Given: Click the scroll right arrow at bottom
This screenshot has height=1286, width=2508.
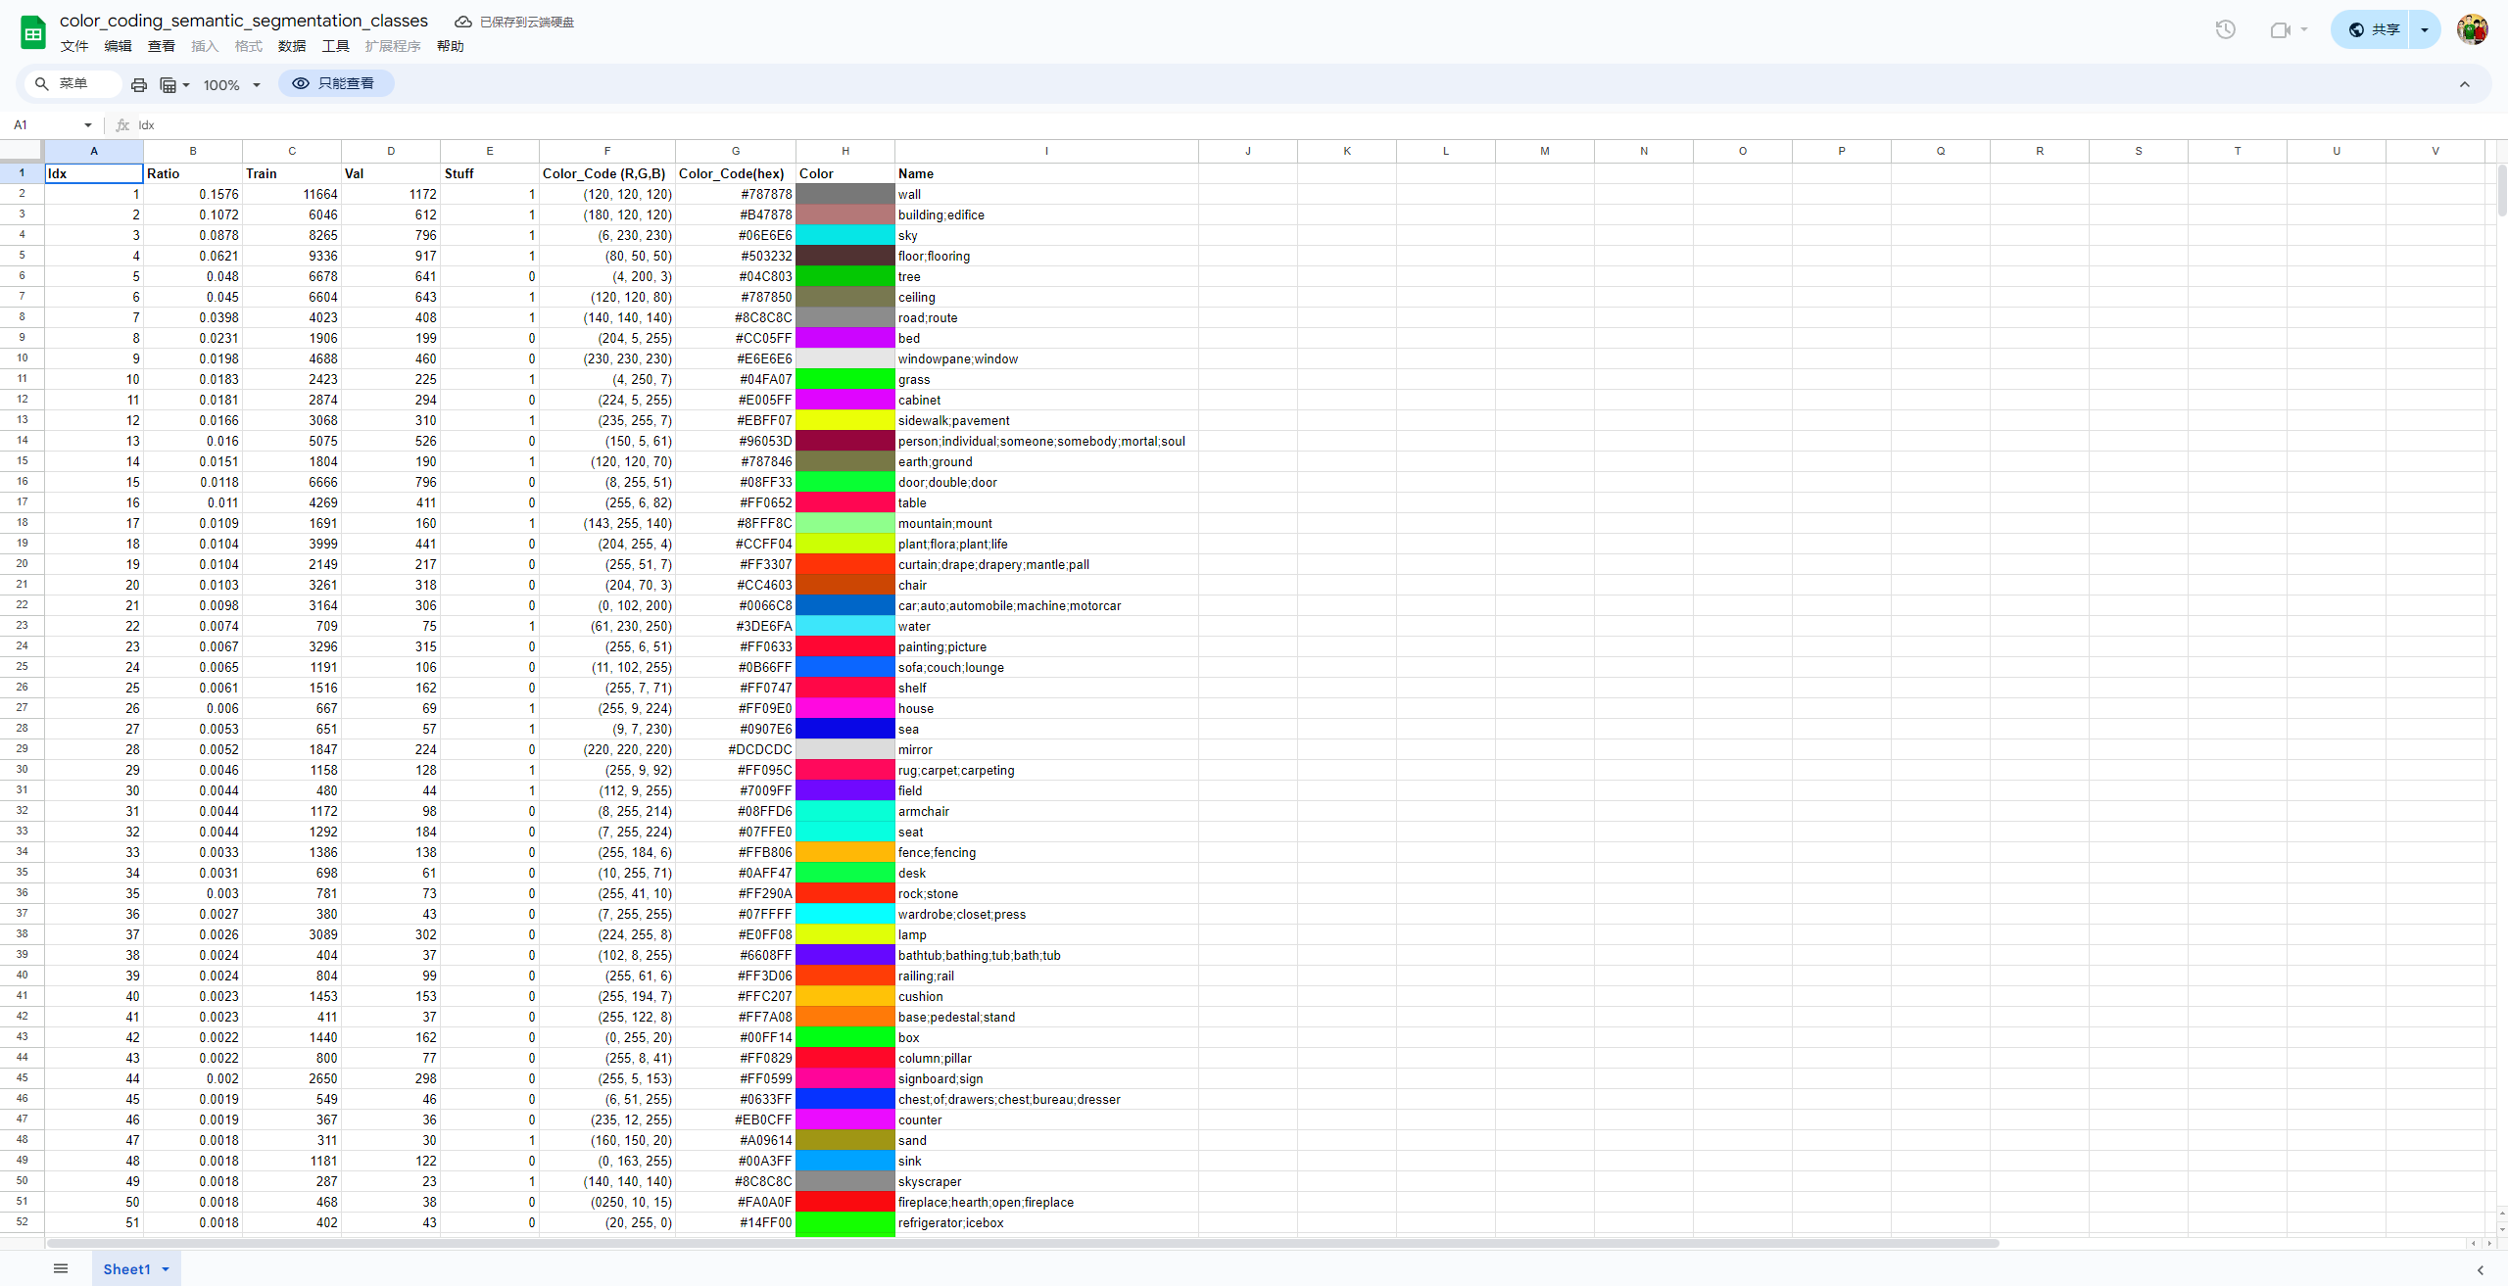Looking at the screenshot, I should point(2489,1243).
